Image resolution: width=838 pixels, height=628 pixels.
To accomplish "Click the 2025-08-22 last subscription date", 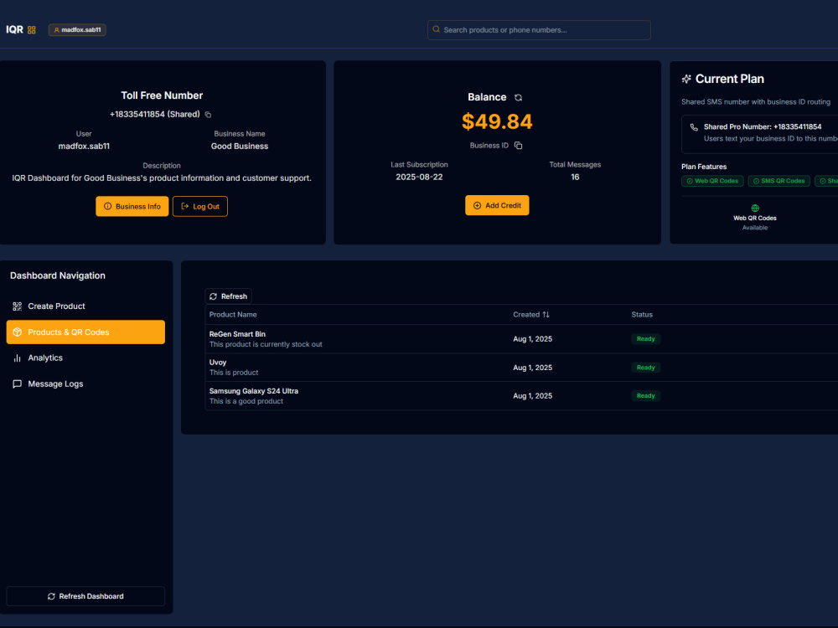I will [x=419, y=178].
